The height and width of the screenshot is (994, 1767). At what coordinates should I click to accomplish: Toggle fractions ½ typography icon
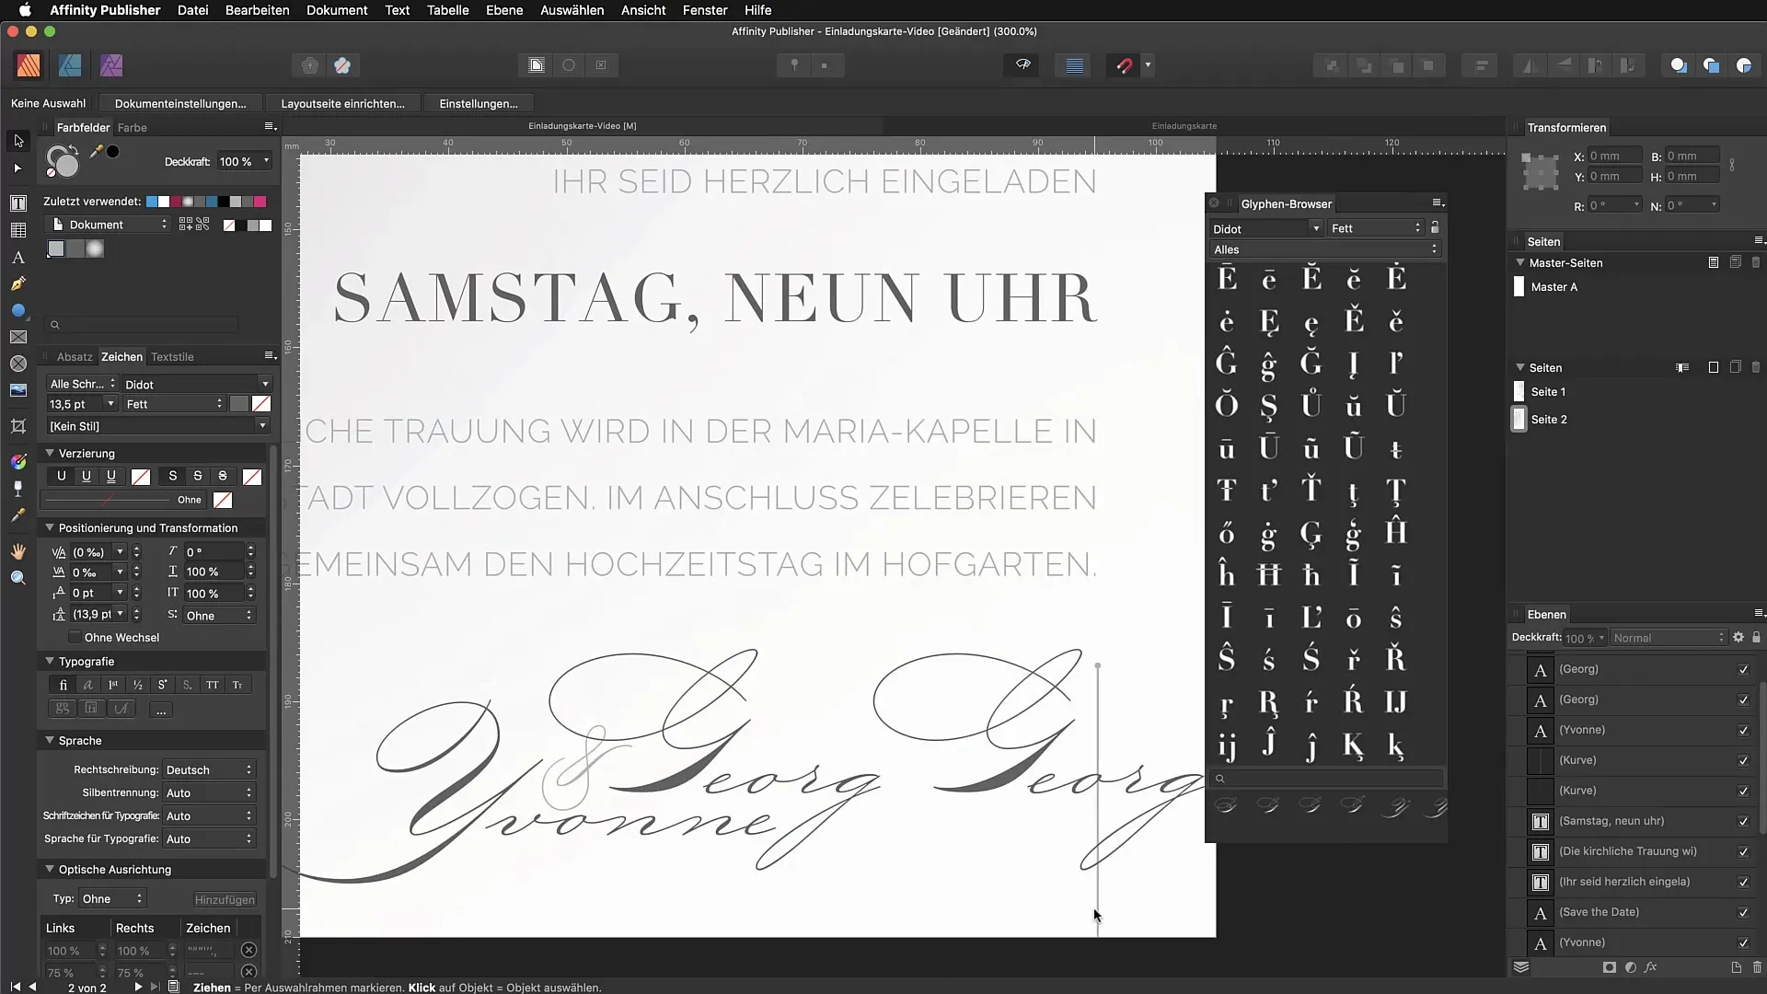(137, 685)
